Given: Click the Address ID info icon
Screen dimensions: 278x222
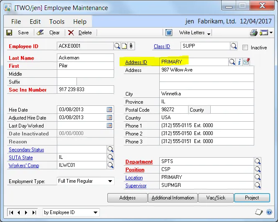Looking at the screenshot, I should tap(240, 62).
